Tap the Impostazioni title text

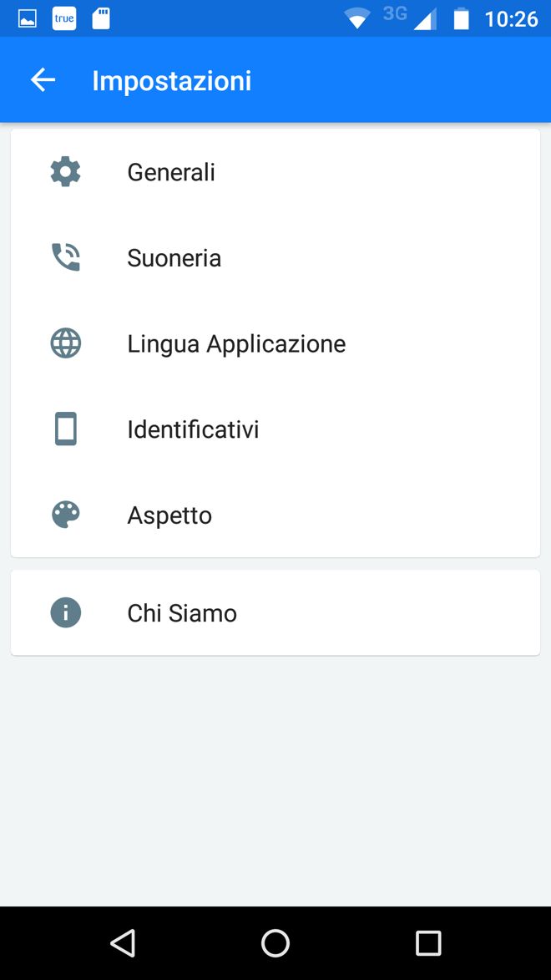pos(171,81)
